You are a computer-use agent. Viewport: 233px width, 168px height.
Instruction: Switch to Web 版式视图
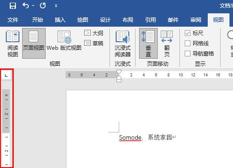64,40
